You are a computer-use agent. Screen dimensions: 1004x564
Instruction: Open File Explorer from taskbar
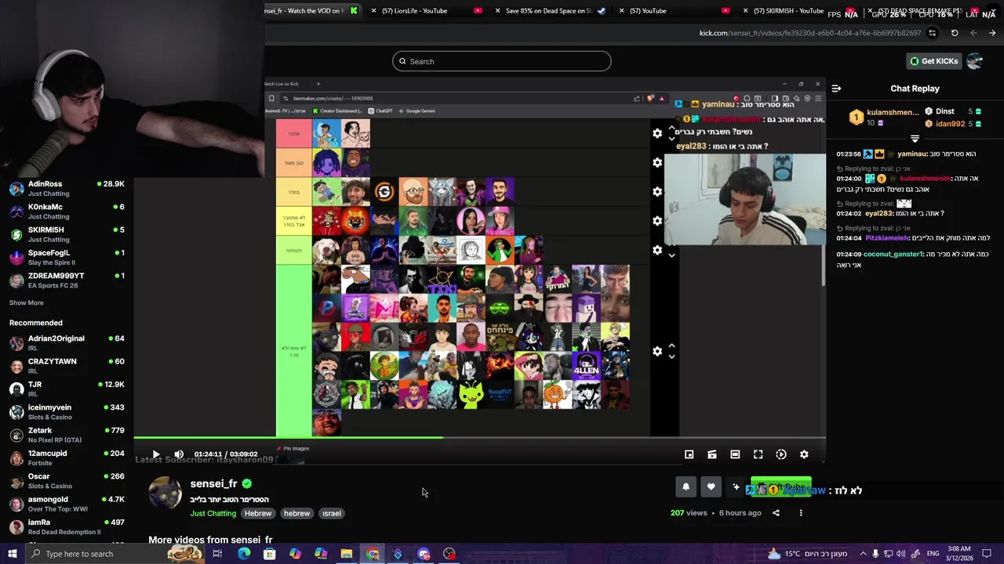pos(346,554)
